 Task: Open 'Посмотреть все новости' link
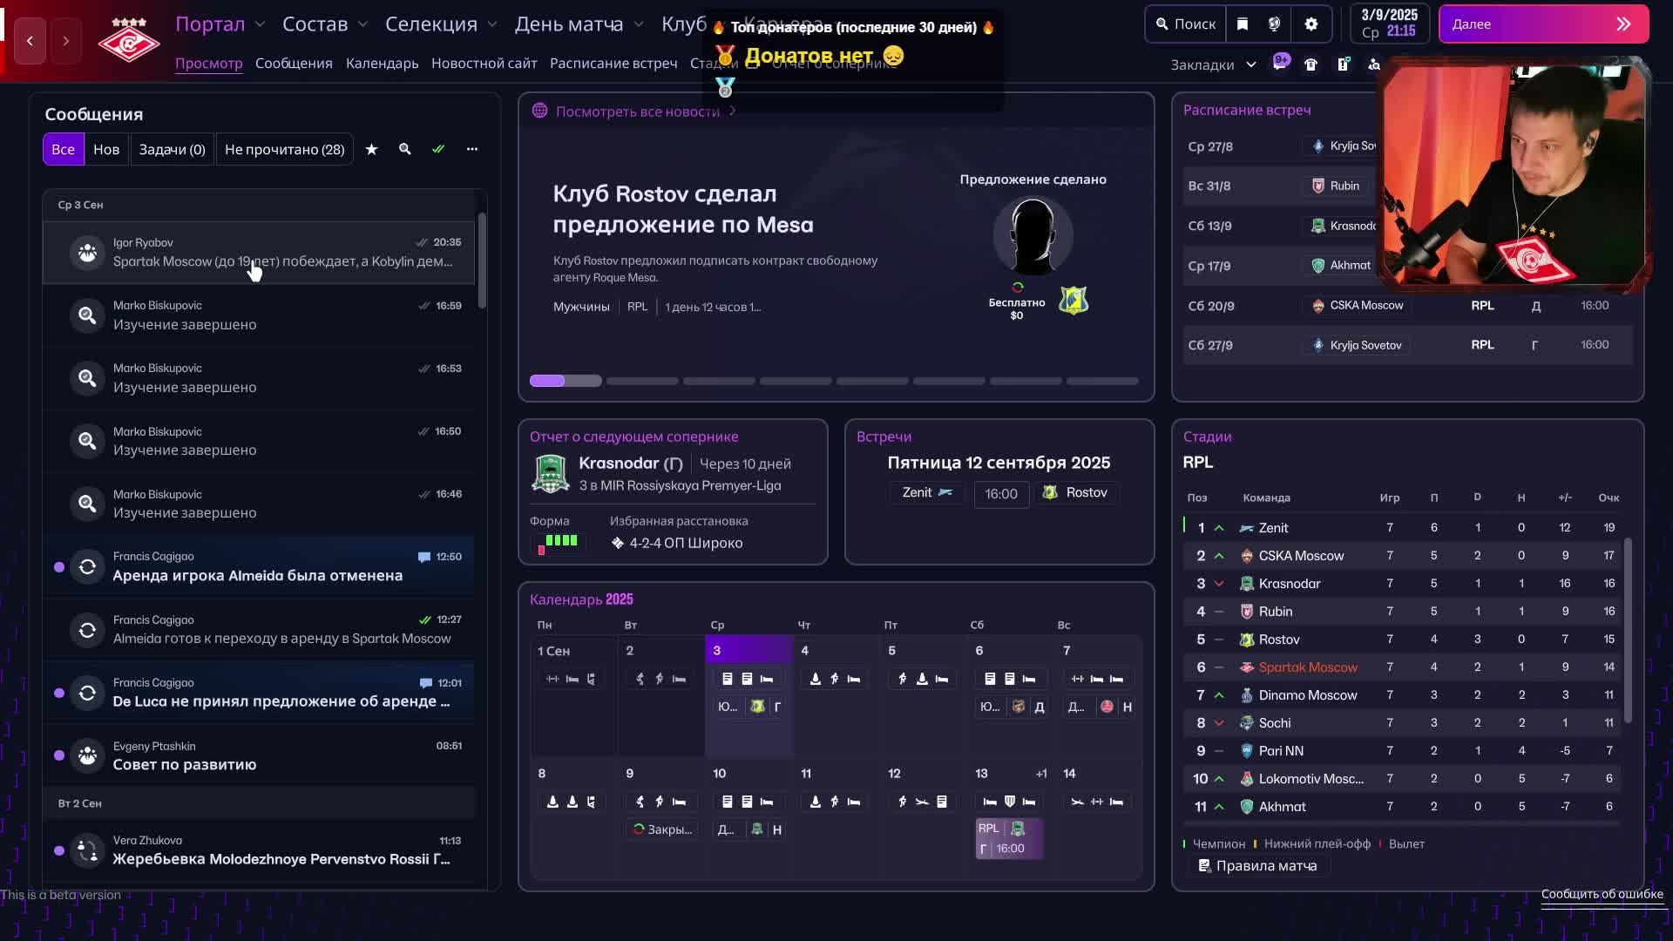coord(637,112)
